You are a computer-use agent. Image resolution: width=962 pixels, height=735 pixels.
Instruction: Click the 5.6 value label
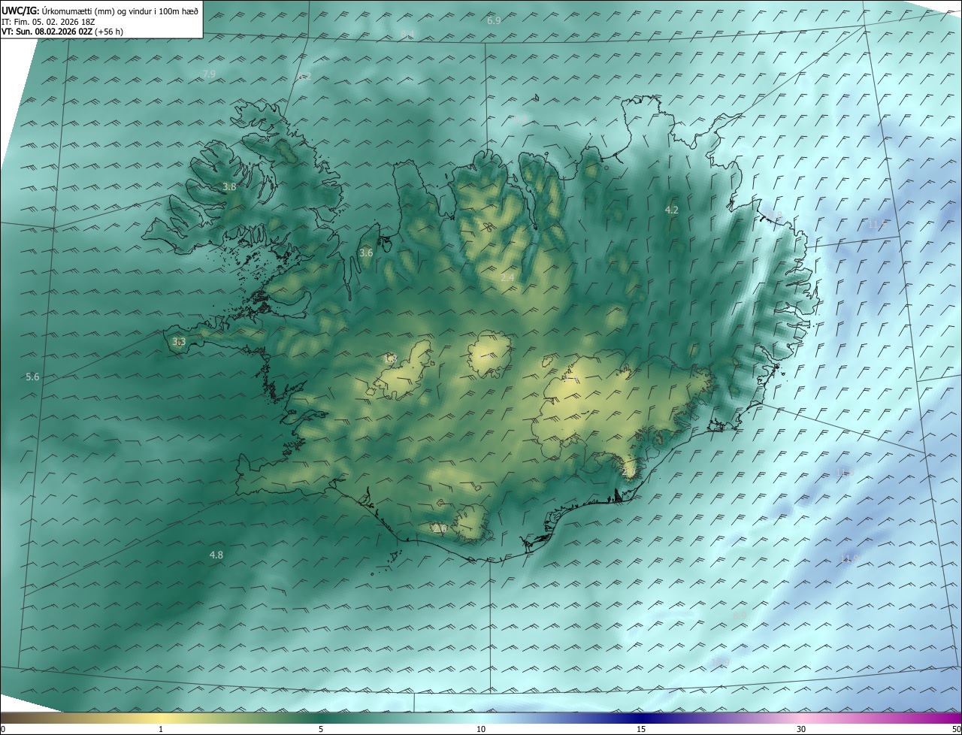click(x=32, y=377)
